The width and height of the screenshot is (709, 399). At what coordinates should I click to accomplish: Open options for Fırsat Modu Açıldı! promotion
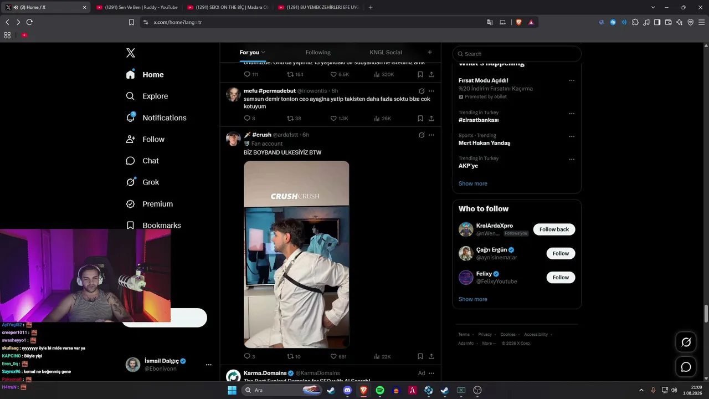click(x=572, y=80)
